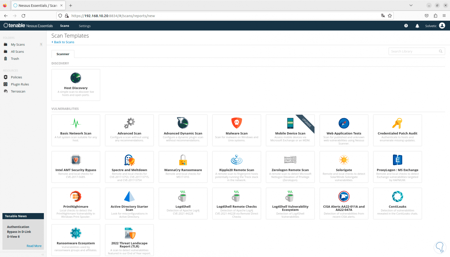Click the tenable Nessus Essentials logo
This screenshot has width=450, height=257.
click(x=28, y=26)
